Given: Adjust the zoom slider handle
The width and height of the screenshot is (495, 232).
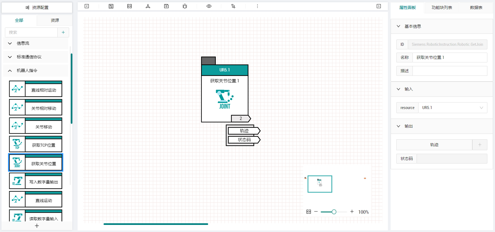Looking at the screenshot, I should click(334, 212).
